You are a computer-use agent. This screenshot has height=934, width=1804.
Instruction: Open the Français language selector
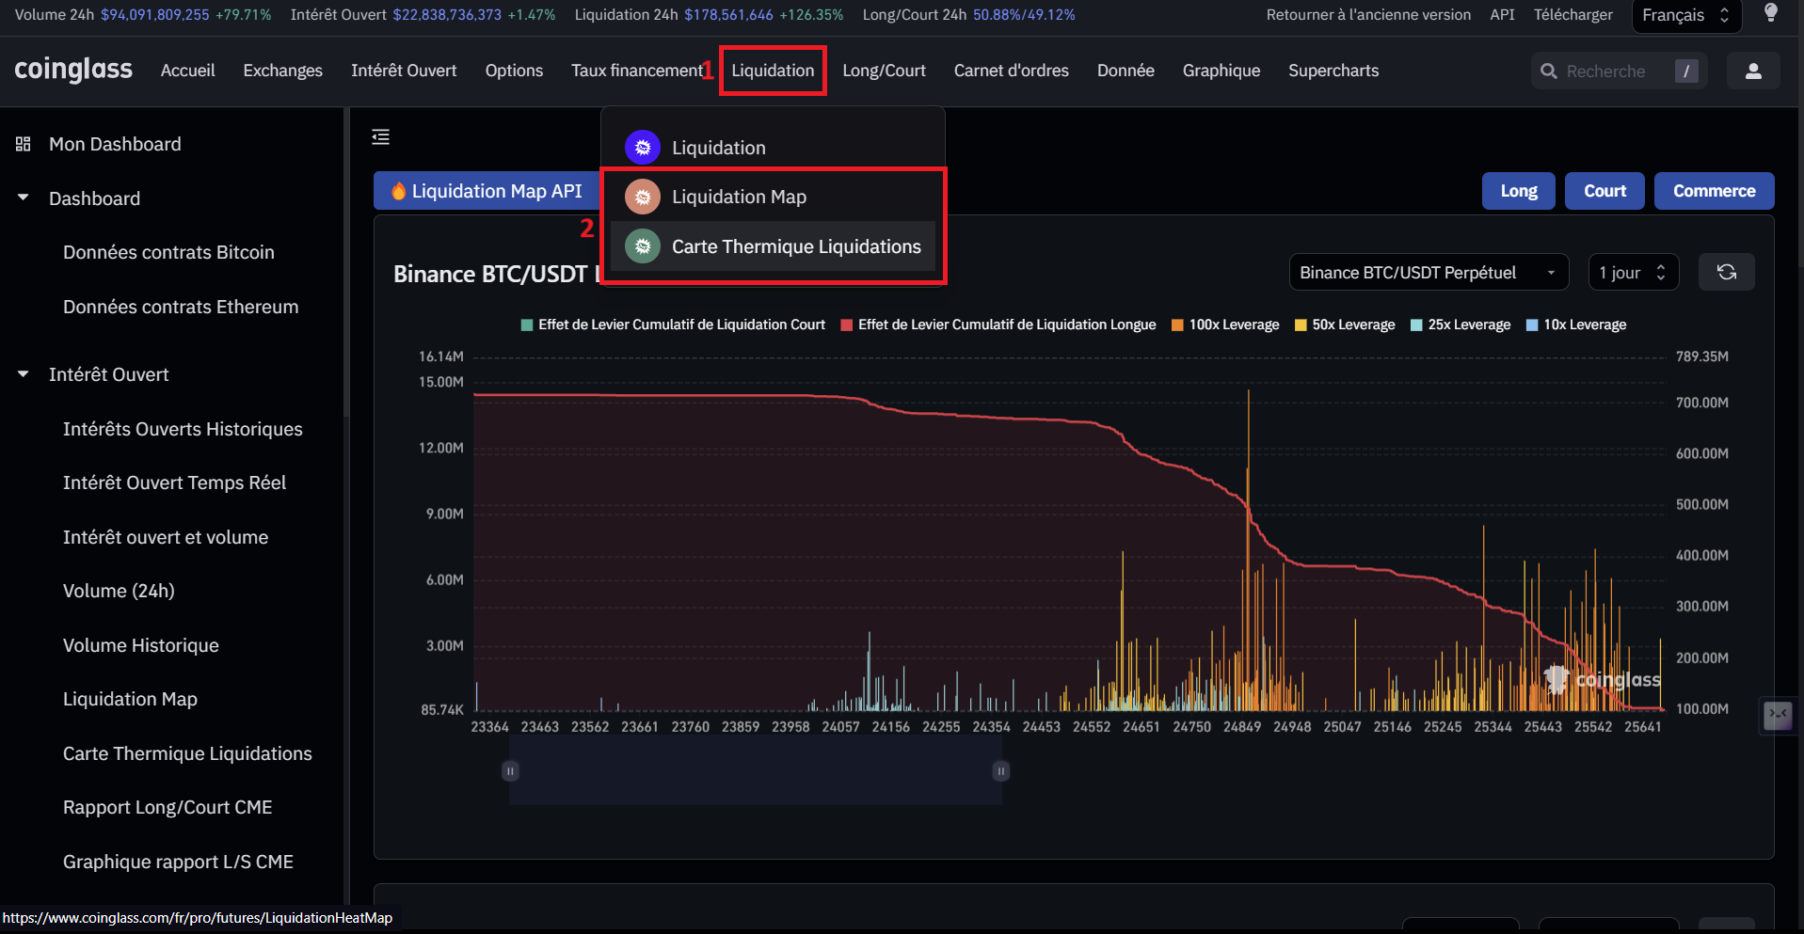(1686, 15)
